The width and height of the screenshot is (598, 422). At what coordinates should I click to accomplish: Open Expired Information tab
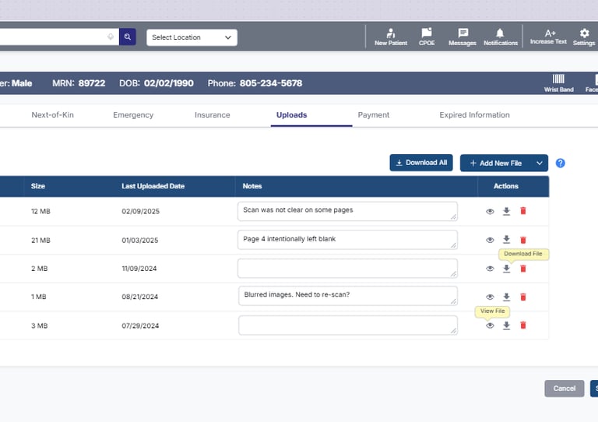[x=474, y=114]
